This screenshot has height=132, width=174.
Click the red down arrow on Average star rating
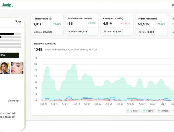(x=122, y=24)
